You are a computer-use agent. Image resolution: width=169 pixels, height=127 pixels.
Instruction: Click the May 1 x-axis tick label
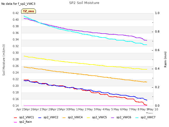click(74, 109)
